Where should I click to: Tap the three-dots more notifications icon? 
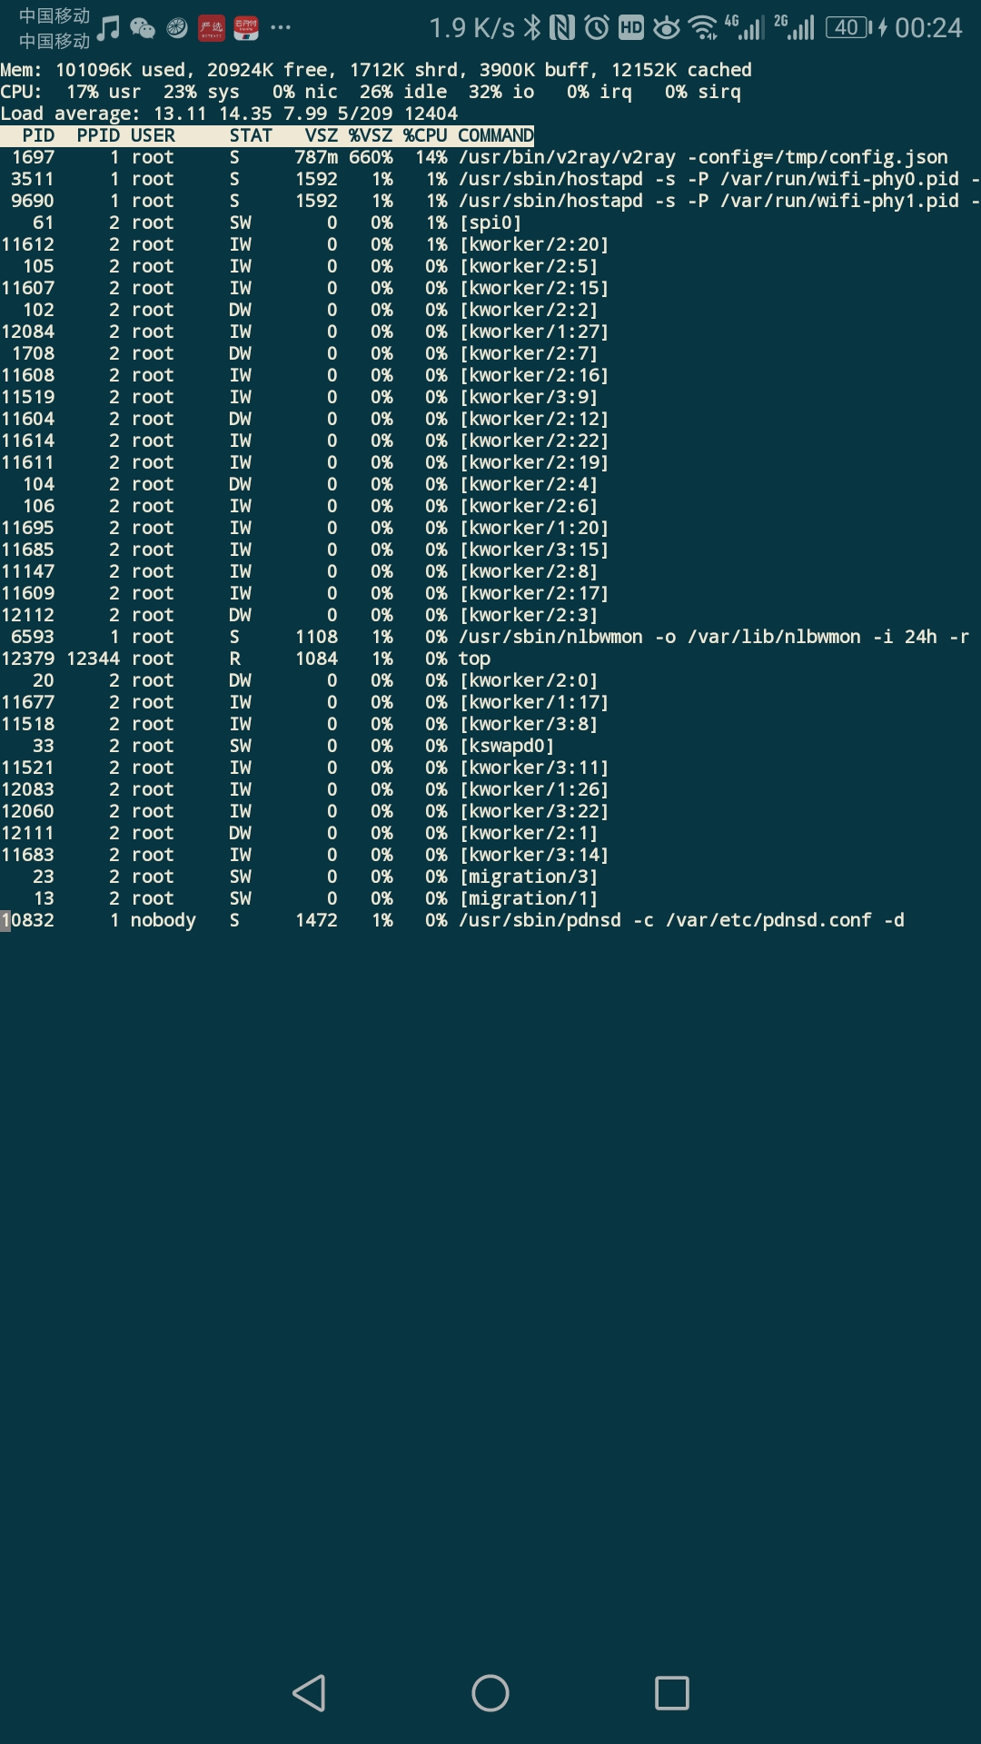coord(281,27)
